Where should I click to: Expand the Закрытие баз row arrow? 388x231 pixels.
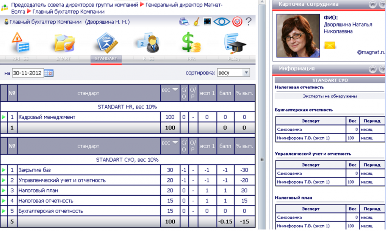point(3,170)
